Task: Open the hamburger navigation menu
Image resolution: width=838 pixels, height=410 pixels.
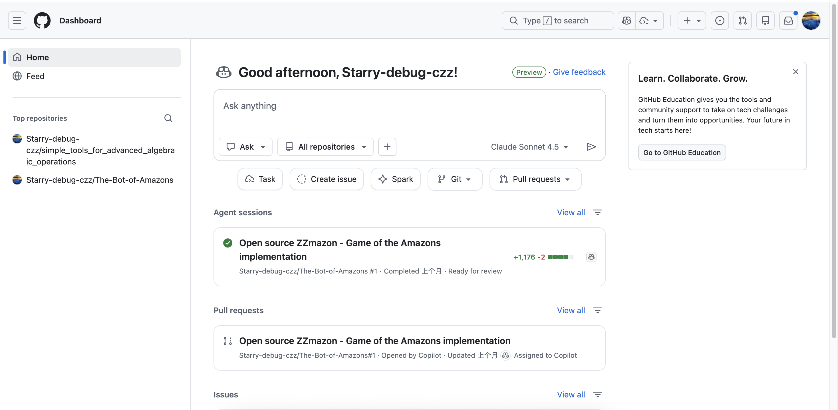Action: [x=17, y=21]
